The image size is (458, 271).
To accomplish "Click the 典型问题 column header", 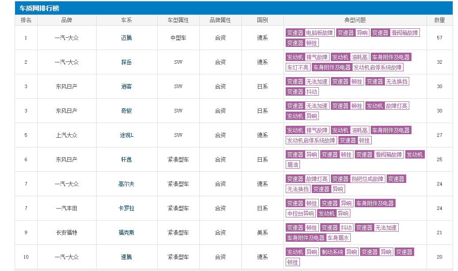I will (355, 20).
